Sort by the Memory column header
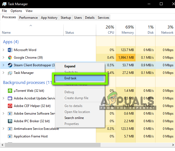Screen dimensions: 175x151 [126, 30]
